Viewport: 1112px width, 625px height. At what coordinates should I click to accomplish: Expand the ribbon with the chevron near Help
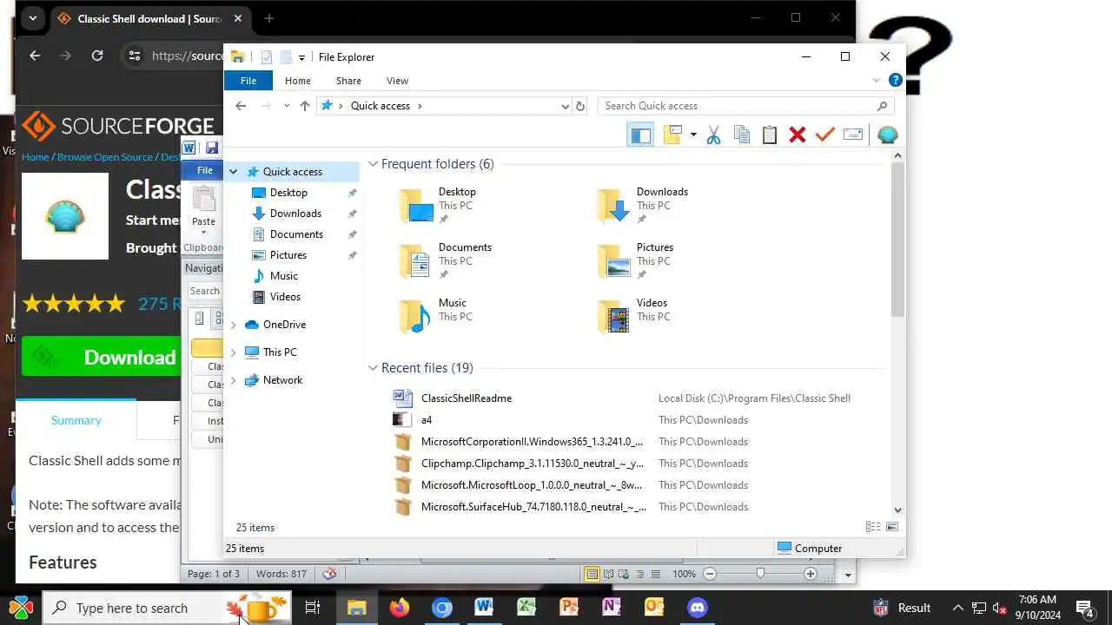pos(876,81)
